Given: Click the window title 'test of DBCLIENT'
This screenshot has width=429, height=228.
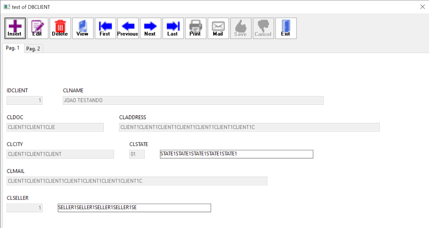Looking at the screenshot, I should [31, 7].
